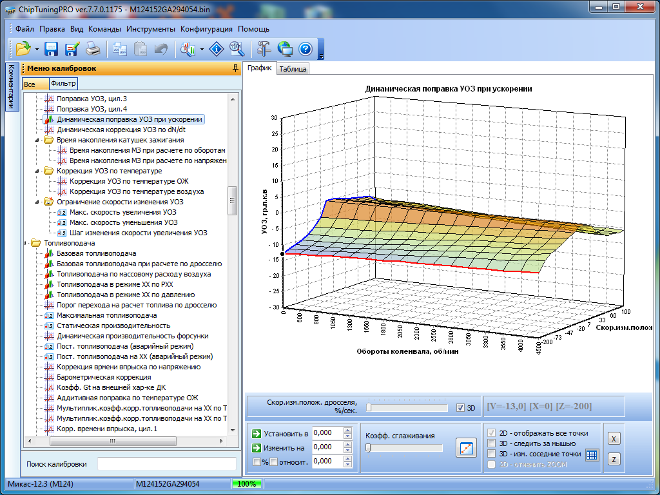This screenshot has width=660, height=495.
Task: Save the file with the floppy disk icon
Action: click(52, 48)
